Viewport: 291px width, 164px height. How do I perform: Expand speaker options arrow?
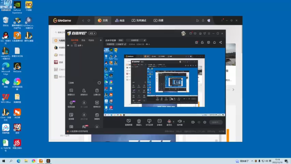(x=184, y=122)
